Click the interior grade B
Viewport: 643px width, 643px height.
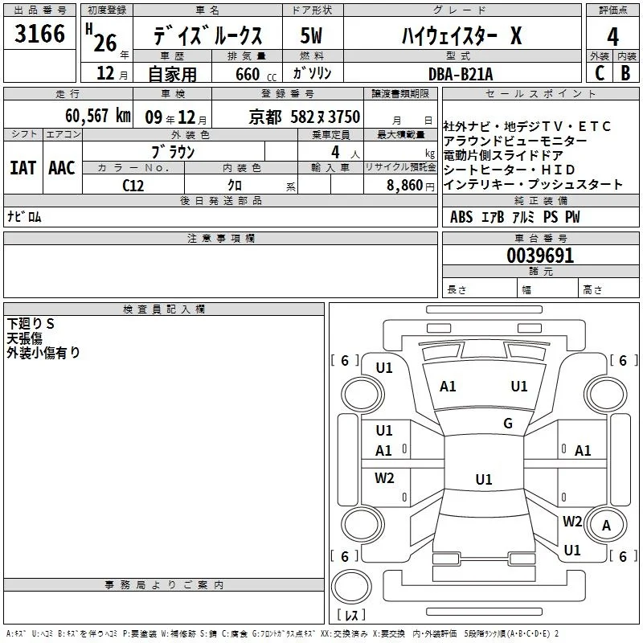click(x=625, y=73)
